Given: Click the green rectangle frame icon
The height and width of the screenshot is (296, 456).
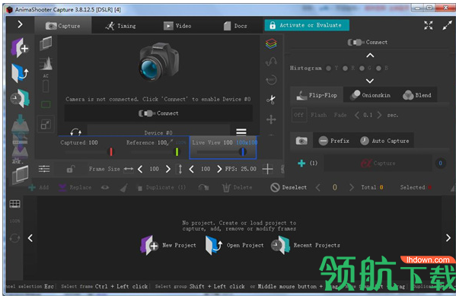Looking at the screenshot, I should click(x=46, y=104).
